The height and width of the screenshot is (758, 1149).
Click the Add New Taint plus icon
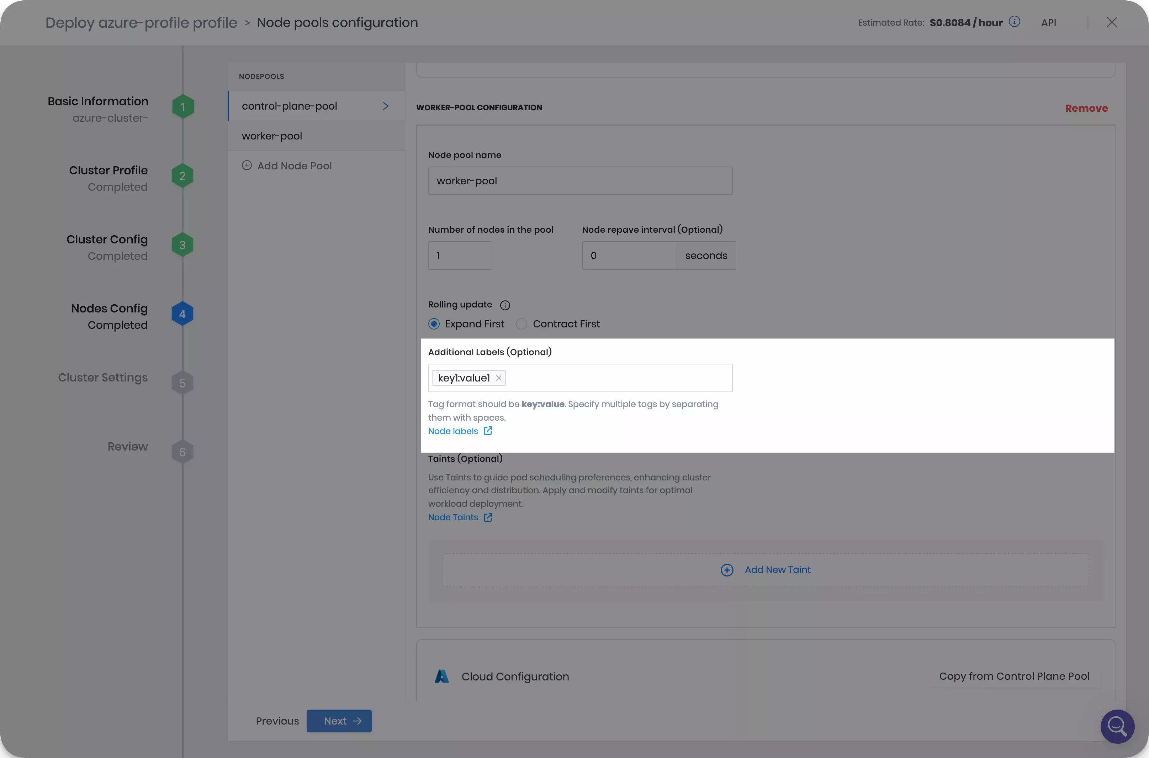[727, 569]
